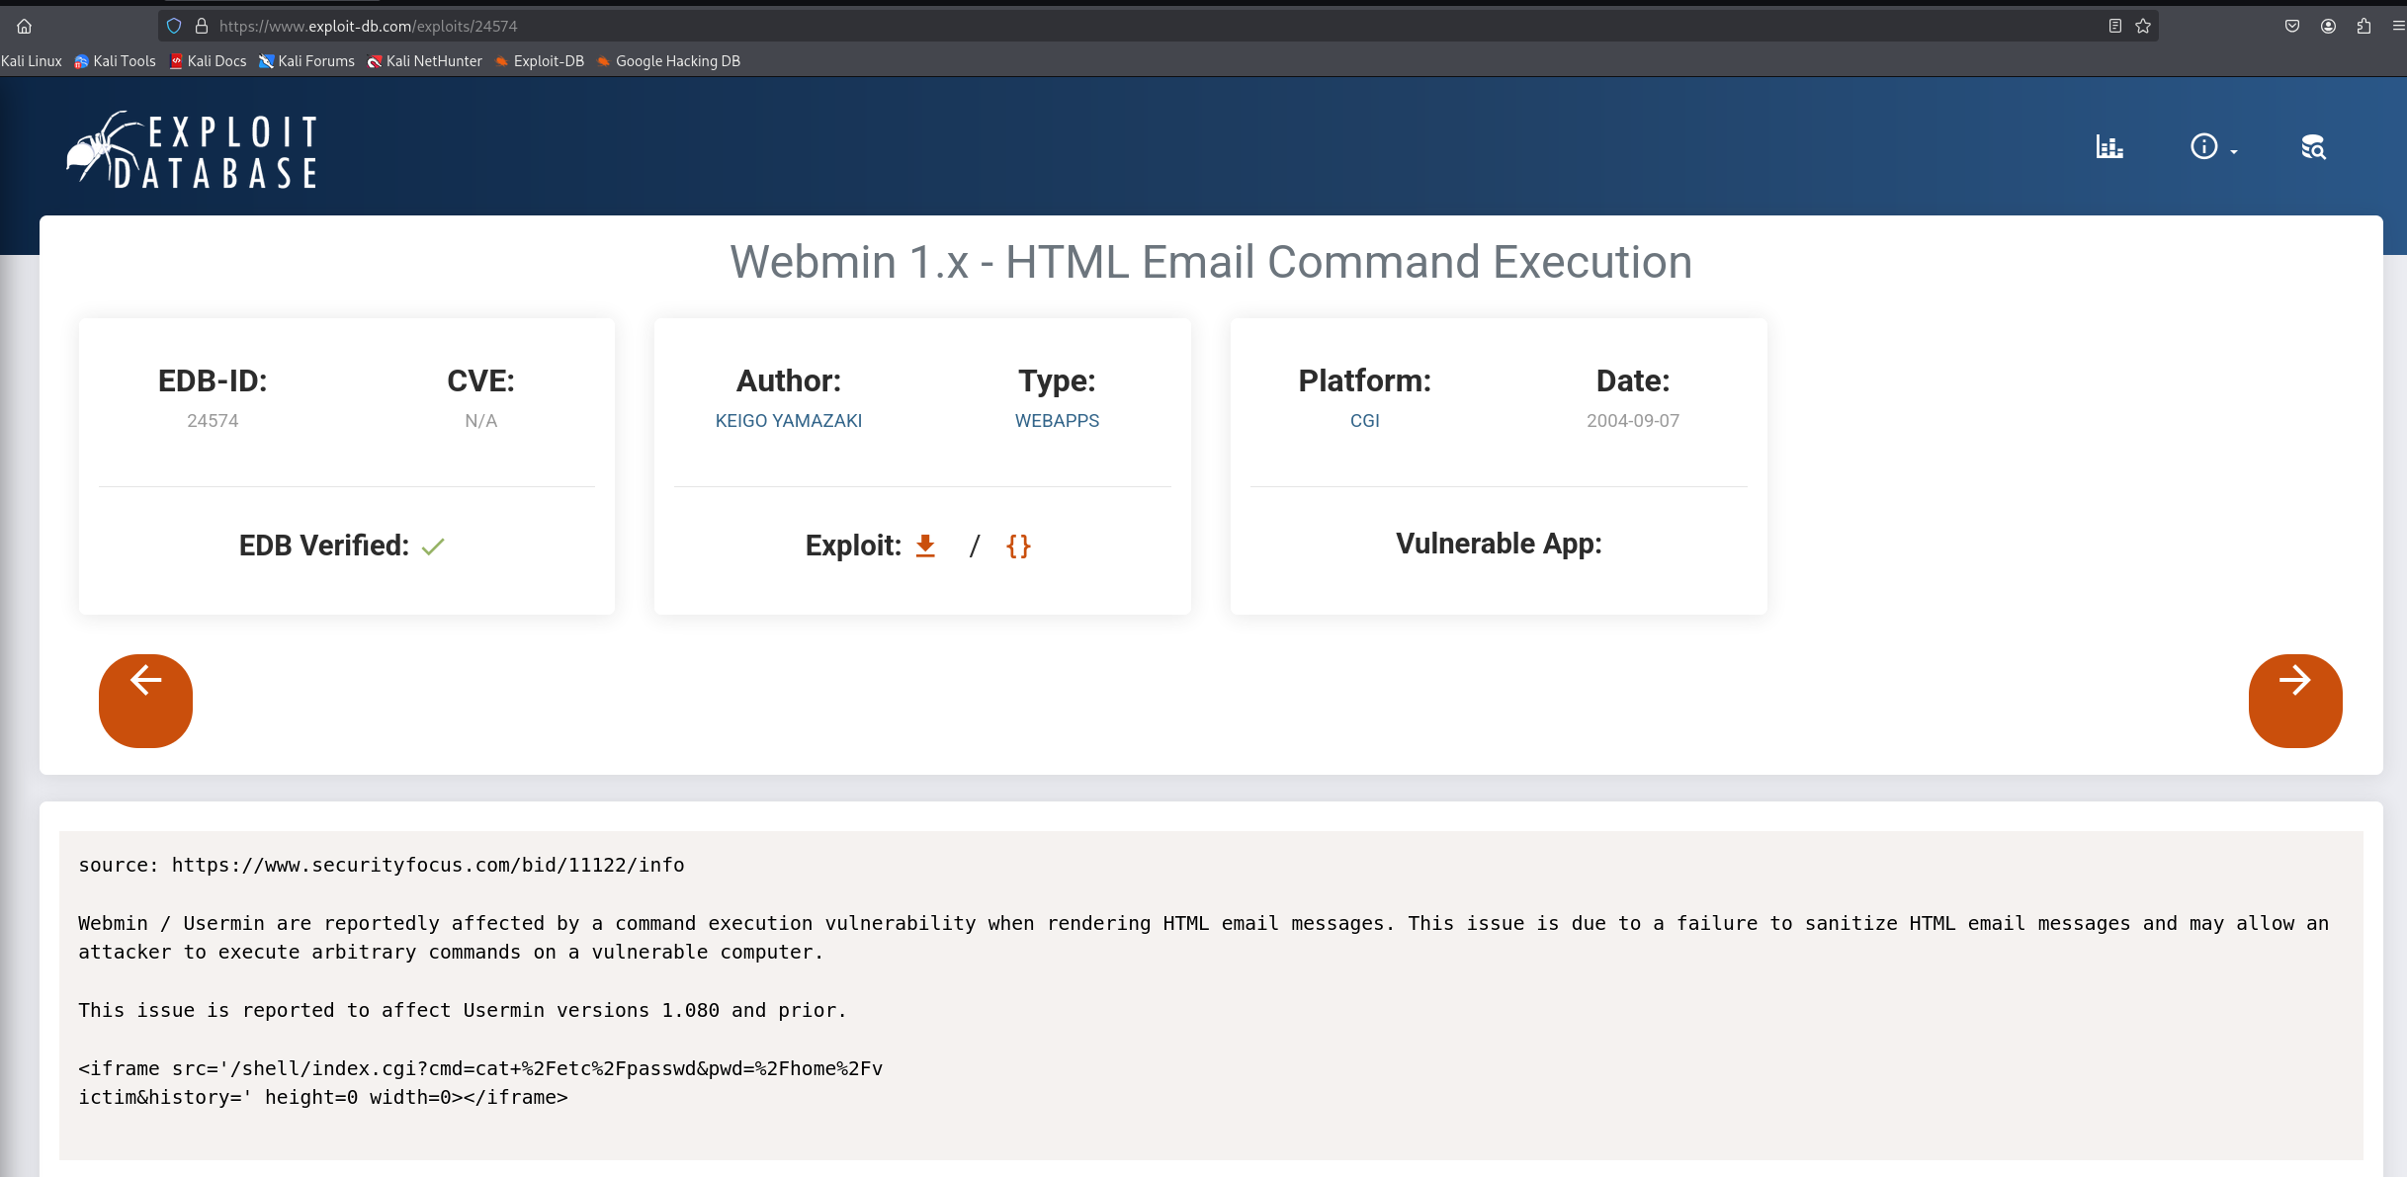Click the 'Vulnerable App:' label
Screen dimensions: 2407x1177
pos(1499,544)
